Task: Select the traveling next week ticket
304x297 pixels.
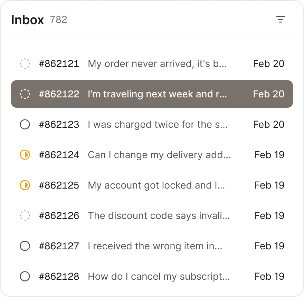Action: 157,94
